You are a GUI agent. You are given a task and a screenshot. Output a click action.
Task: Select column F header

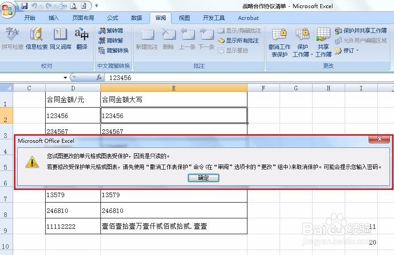click(x=263, y=88)
